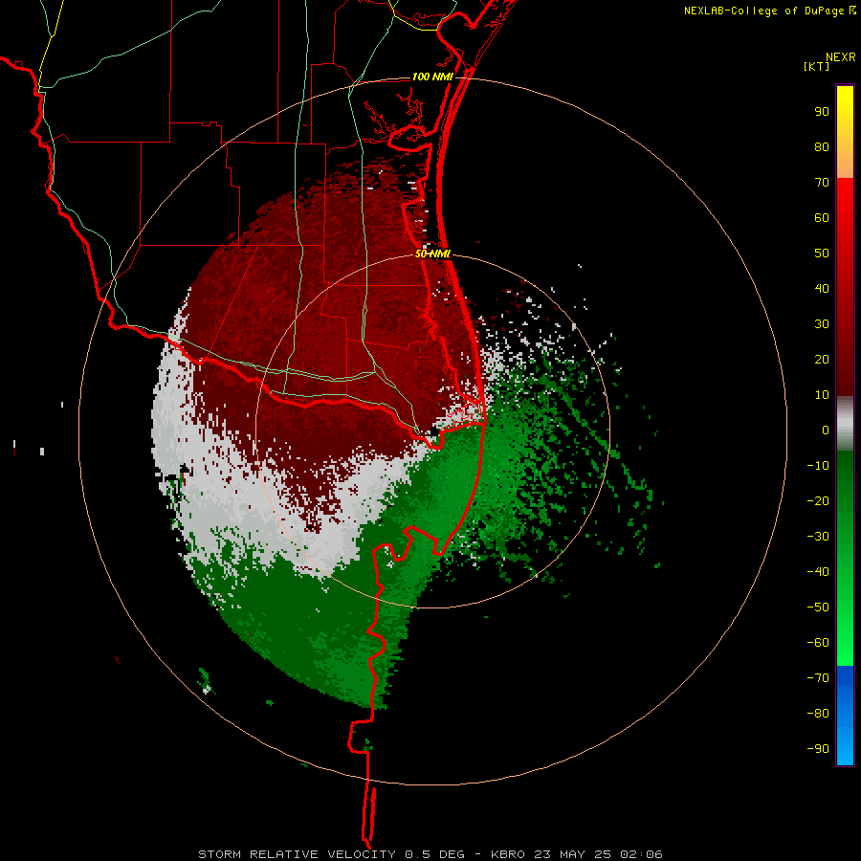This screenshot has width=861, height=861.
Task: Click the -20 value on the velocity scale
Action: point(818,500)
